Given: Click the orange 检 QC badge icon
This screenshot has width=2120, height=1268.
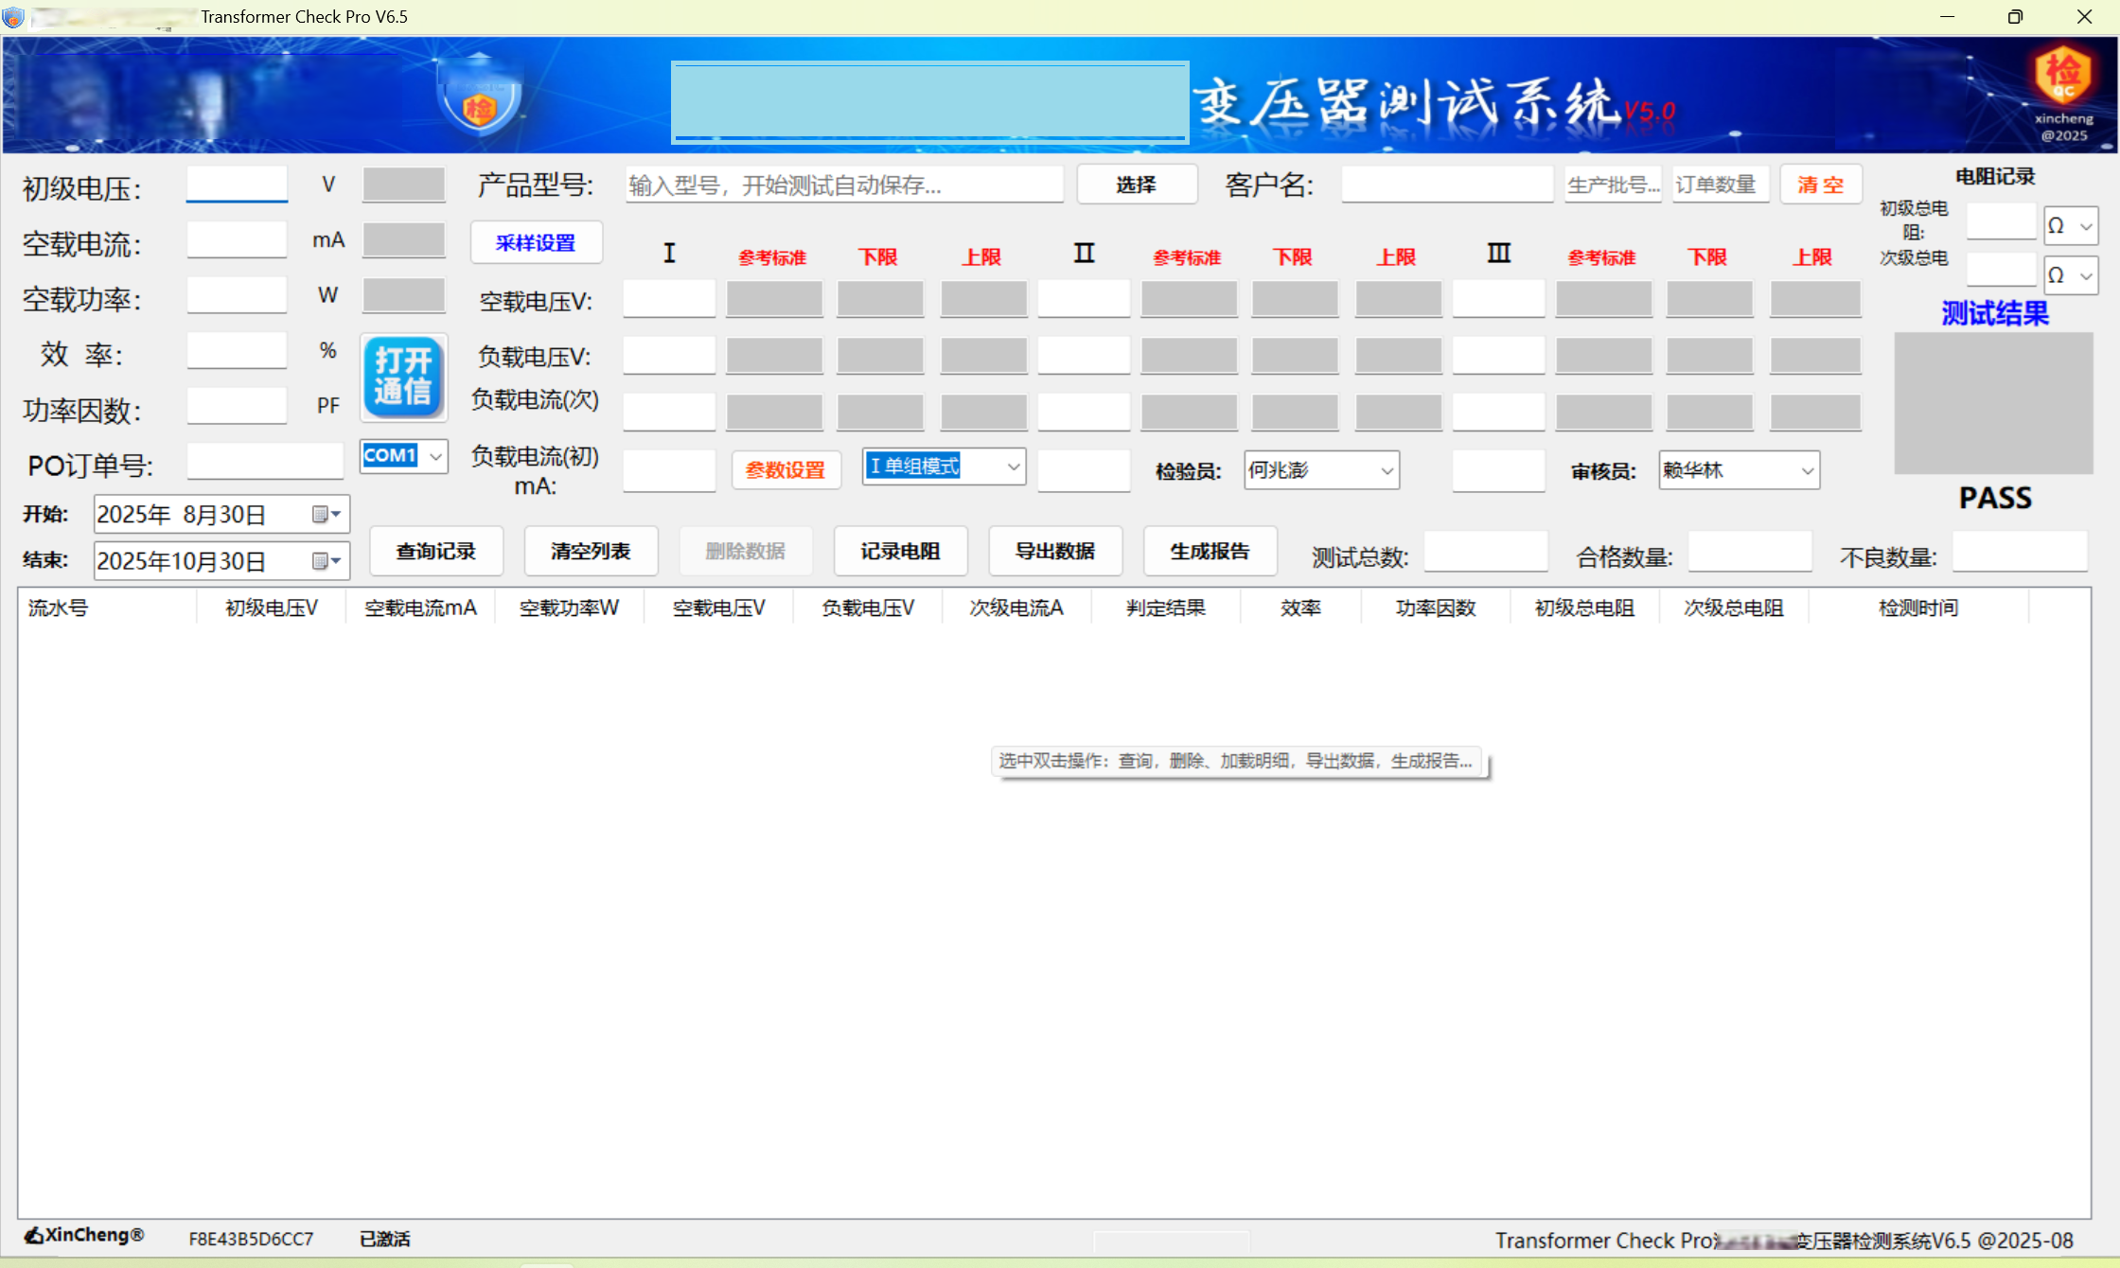Looking at the screenshot, I should coord(2063,74).
